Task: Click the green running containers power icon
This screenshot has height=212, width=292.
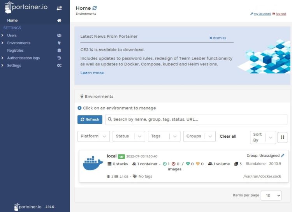Action: (x=165, y=164)
